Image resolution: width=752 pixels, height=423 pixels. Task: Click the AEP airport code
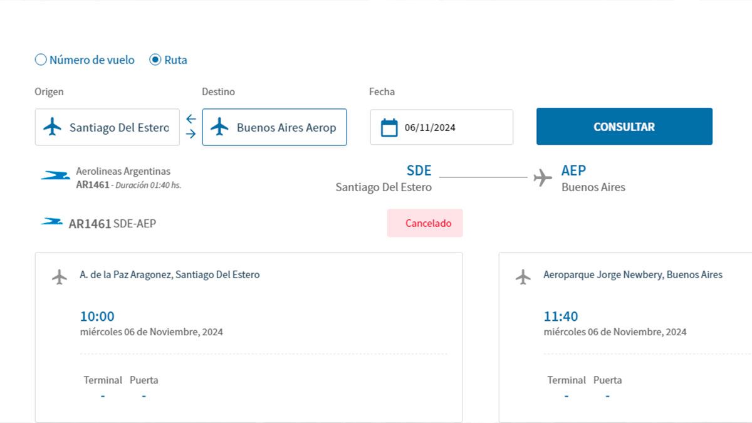[x=573, y=170]
